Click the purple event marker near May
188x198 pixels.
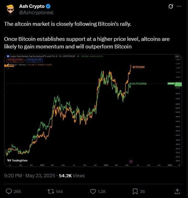coord(131,162)
